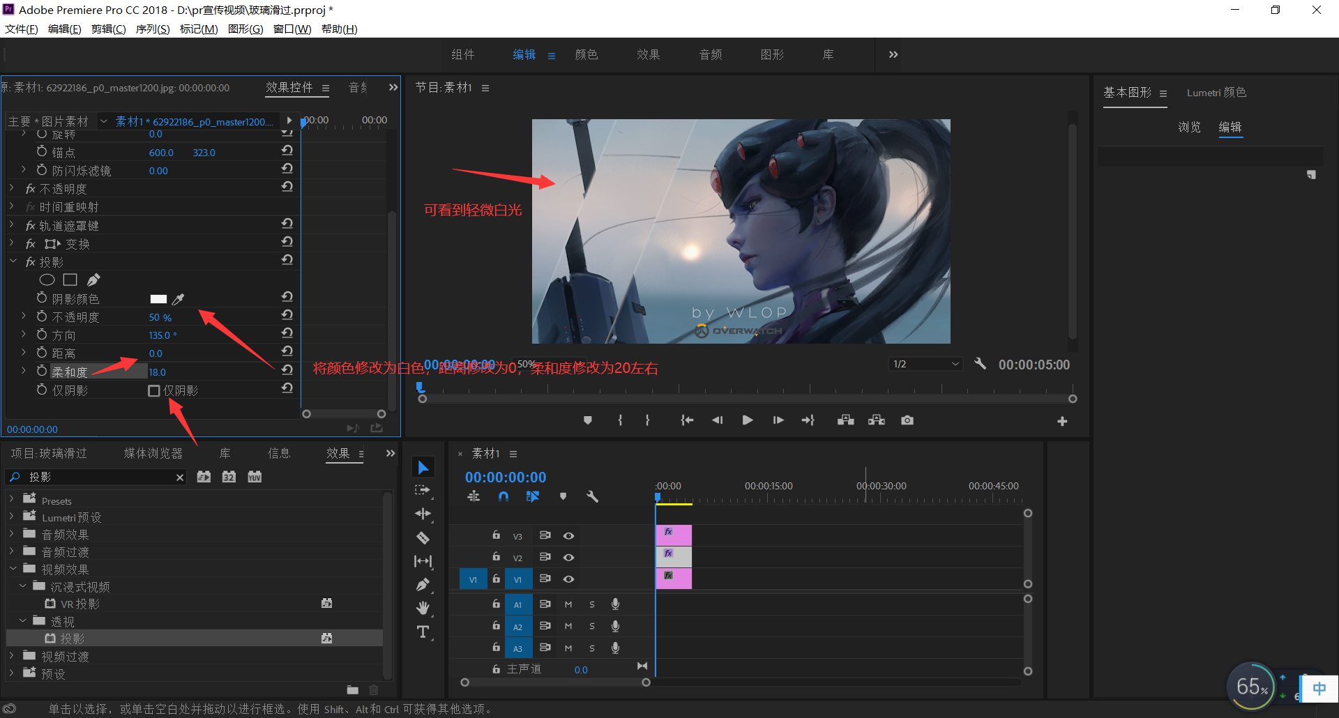Hide track V3 with eye icon
This screenshot has width=1339, height=718.
(x=568, y=536)
